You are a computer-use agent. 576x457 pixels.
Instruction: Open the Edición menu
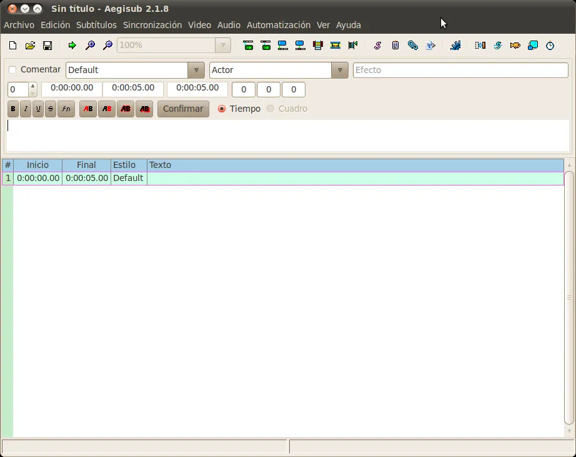pos(55,25)
